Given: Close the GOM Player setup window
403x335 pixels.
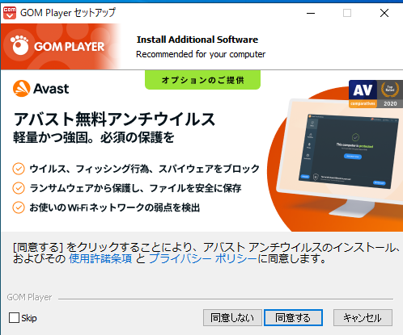Looking at the screenshot, I should click(384, 13).
